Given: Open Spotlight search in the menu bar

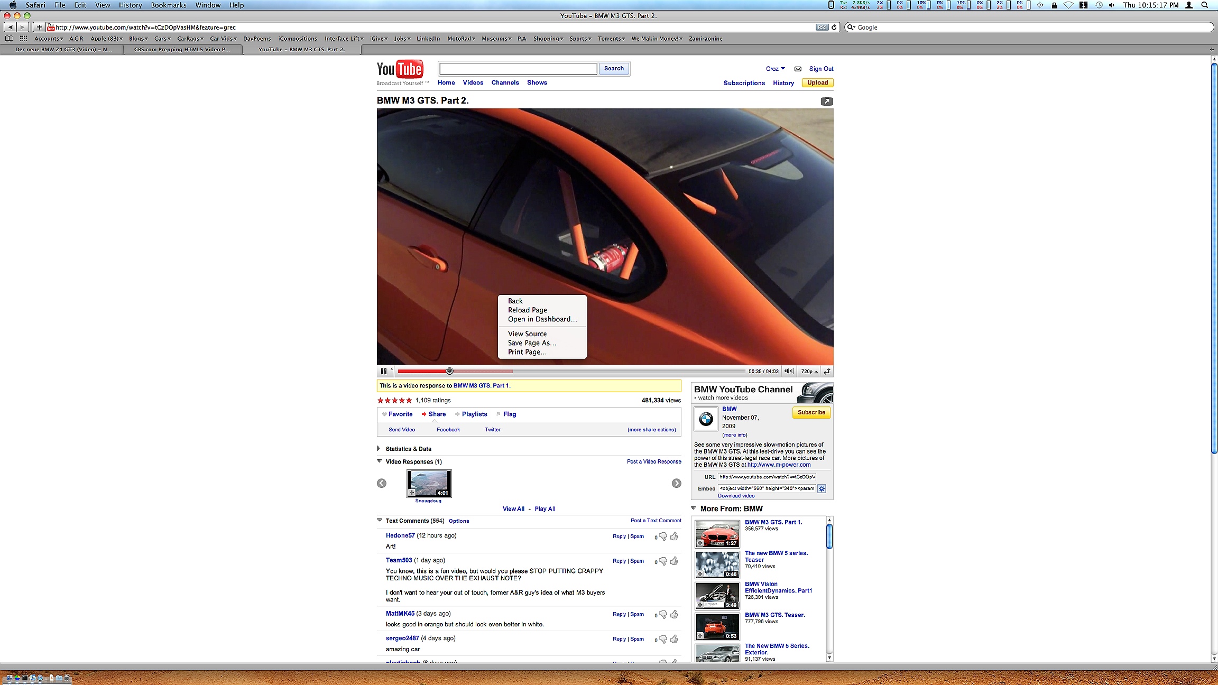Looking at the screenshot, I should click(1205, 5).
